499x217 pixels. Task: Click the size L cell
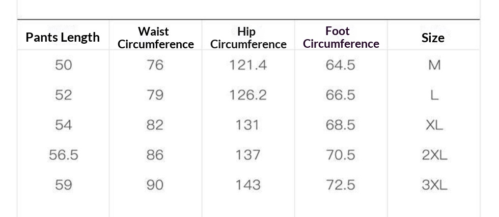click(x=434, y=95)
